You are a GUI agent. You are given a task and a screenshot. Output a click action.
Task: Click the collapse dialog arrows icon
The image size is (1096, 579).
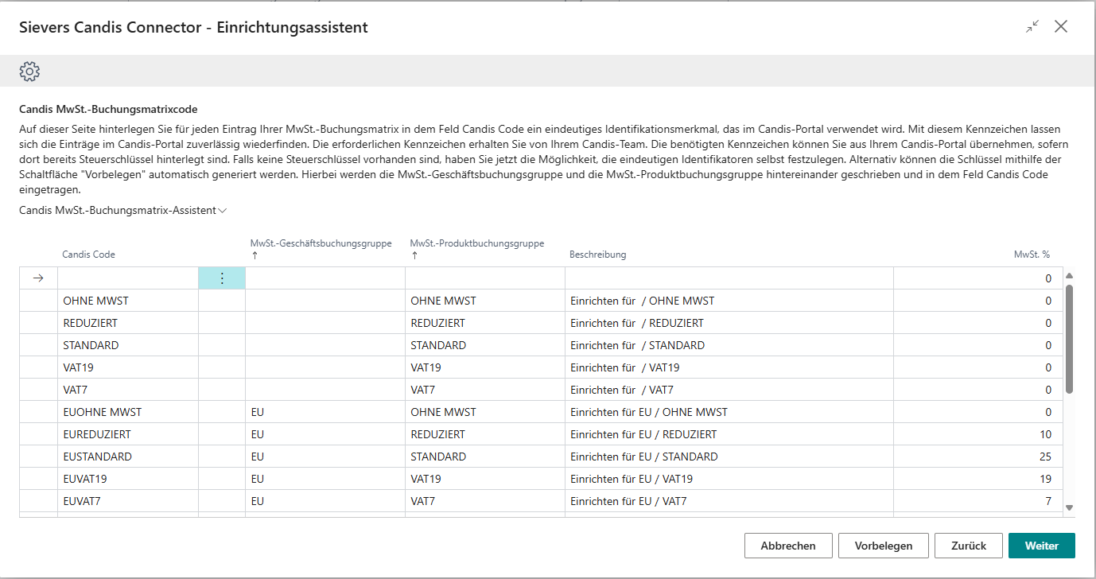tap(1032, 27)
